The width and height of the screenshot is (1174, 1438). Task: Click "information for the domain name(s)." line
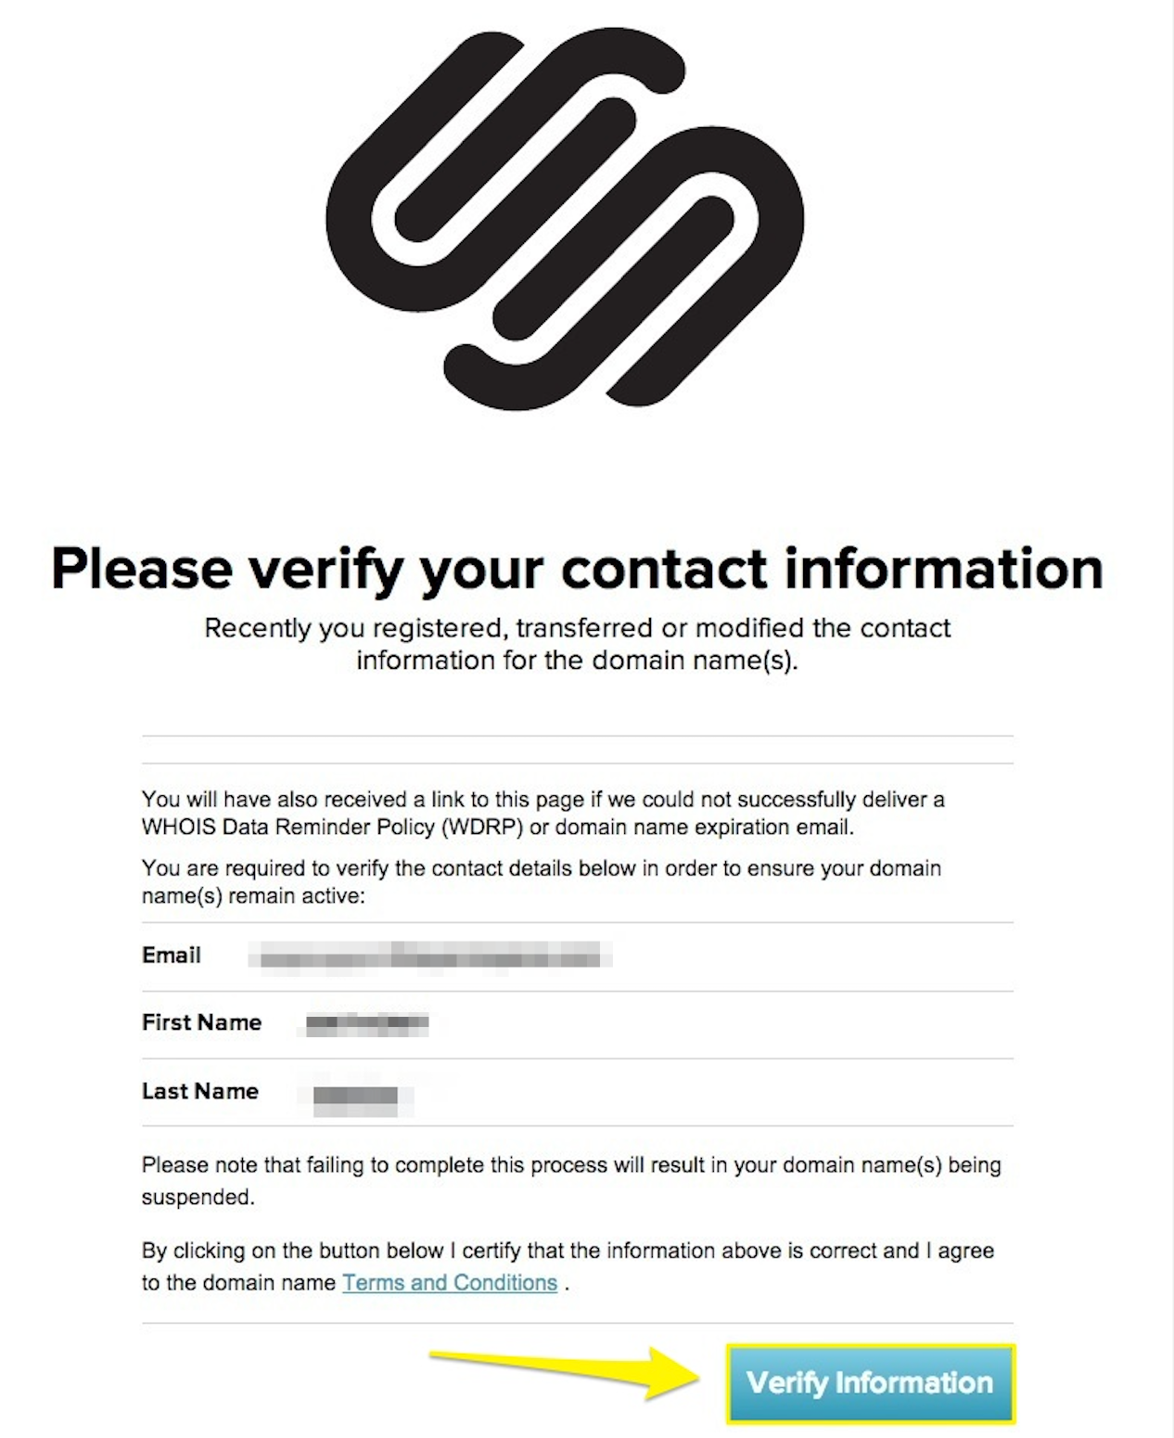pos(577,661)
